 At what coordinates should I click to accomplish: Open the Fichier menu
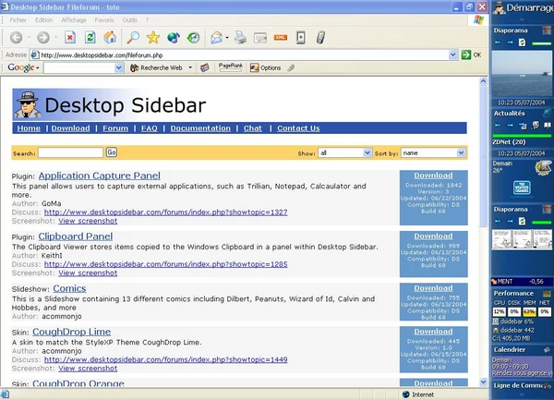(x=18, y=20)
